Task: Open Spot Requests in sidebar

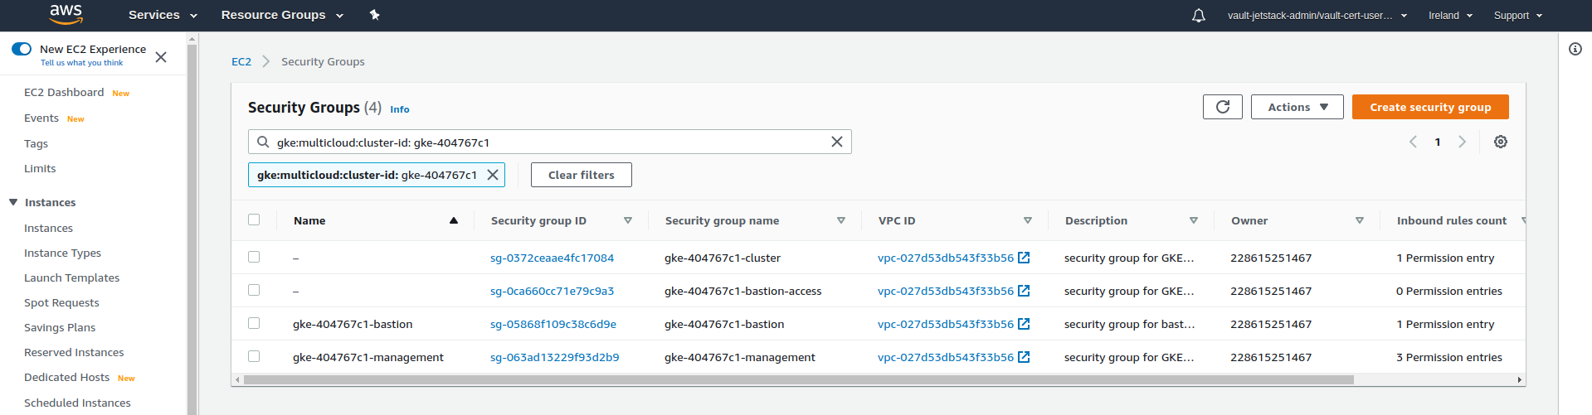Action: tap(61, 302)
